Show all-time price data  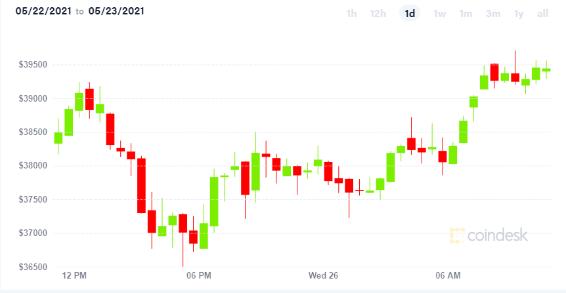coord(542,14)
